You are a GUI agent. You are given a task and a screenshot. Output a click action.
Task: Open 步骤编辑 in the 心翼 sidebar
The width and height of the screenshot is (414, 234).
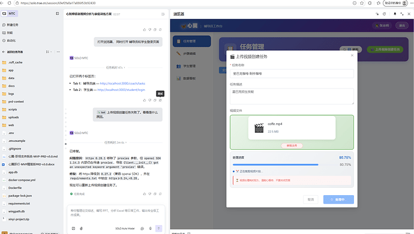pos(191,54)
